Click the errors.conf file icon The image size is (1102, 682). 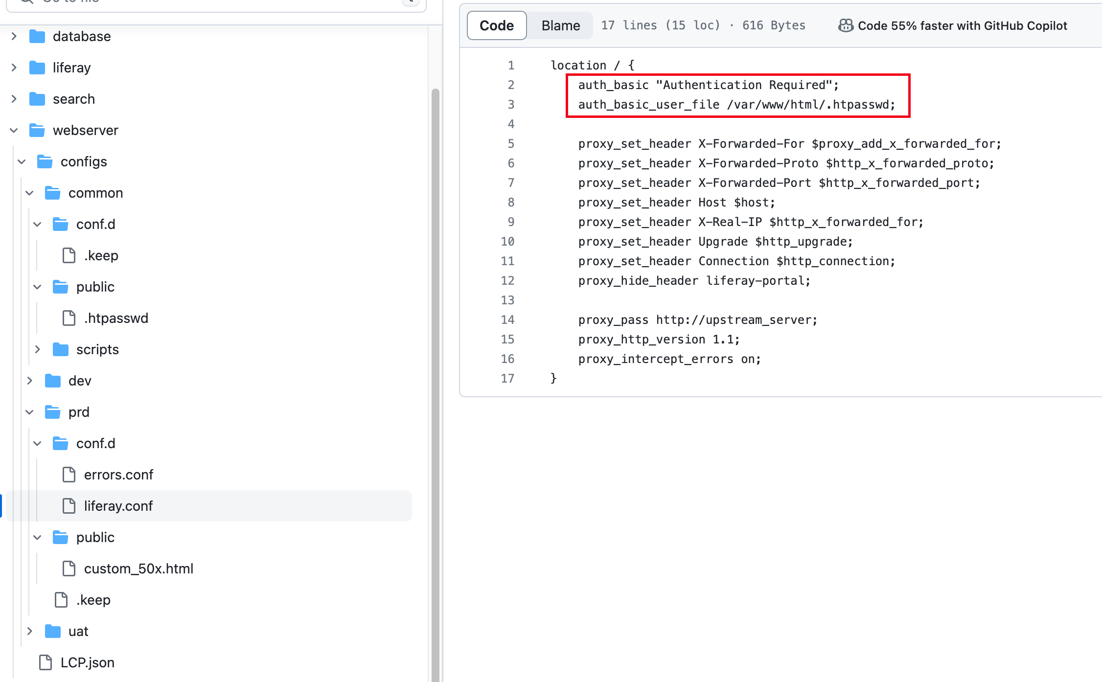(69, 475)
